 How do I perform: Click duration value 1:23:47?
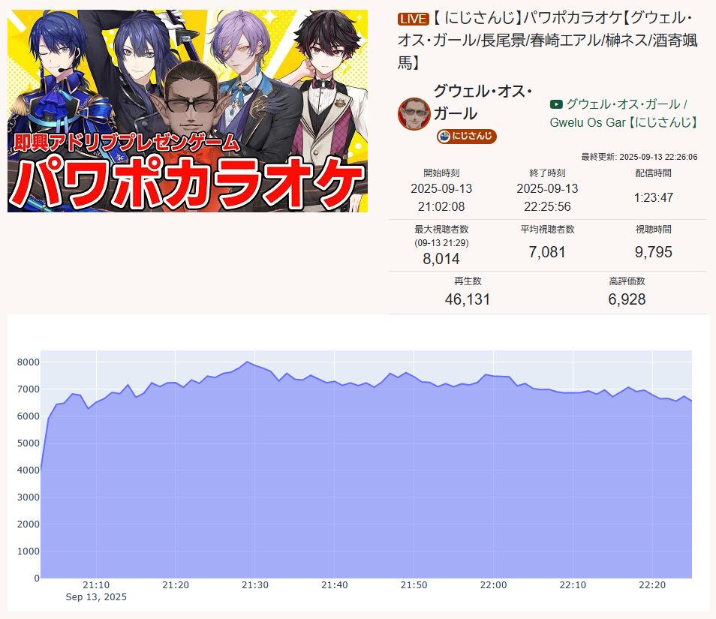[654, 197]
